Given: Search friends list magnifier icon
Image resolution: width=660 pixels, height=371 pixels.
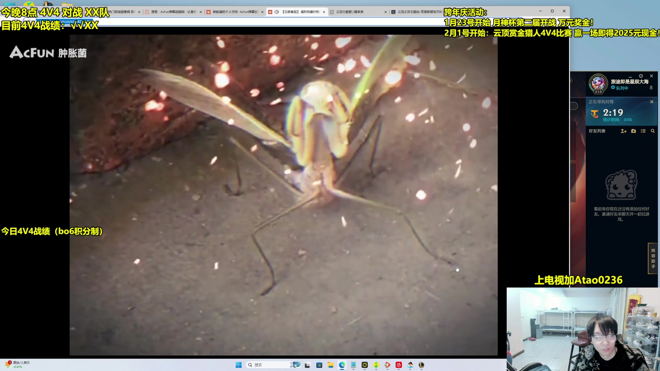Looking at the screenshot, I should [652, 131].
